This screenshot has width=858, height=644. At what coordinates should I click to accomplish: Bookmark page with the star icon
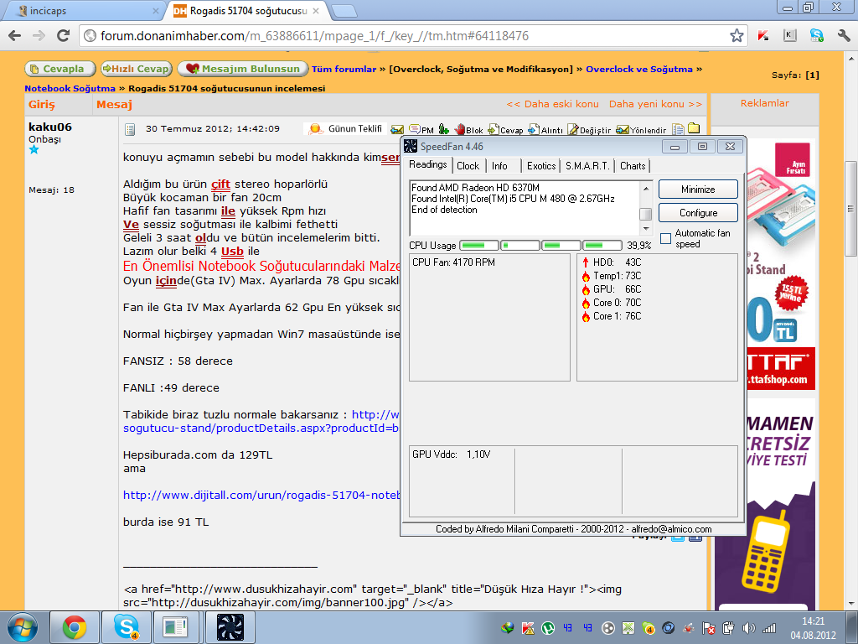point(737,36)
